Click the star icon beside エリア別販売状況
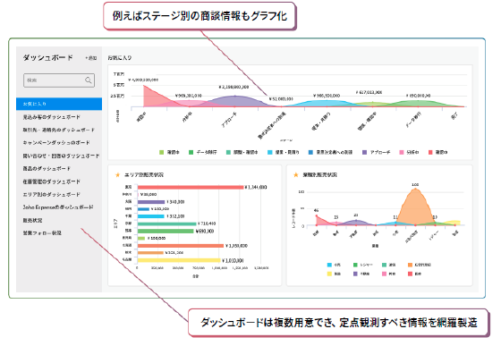The width and height of the screenshot is (501, 346). coord(117,174)
